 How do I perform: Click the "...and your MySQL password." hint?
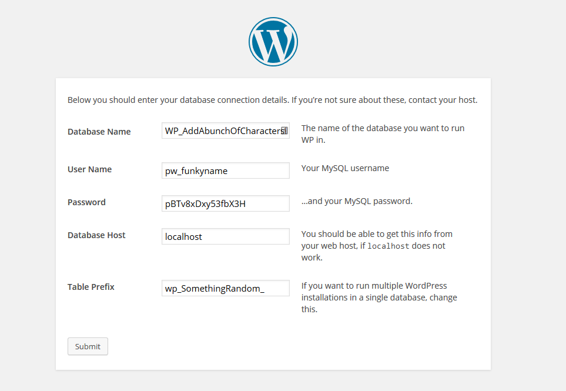point(357,201)
